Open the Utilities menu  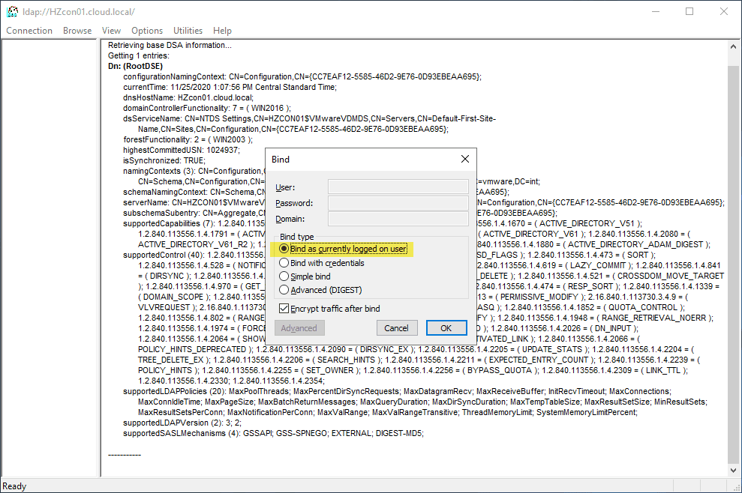pos(188,30)
